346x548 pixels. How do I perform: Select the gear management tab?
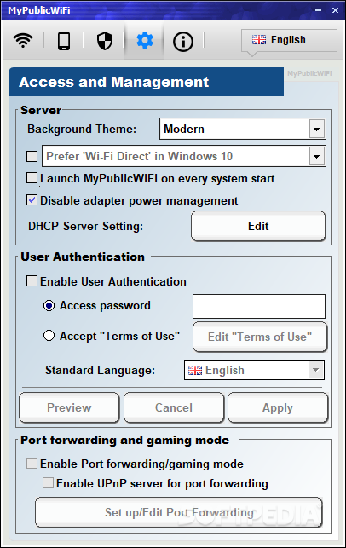point(145,41)
